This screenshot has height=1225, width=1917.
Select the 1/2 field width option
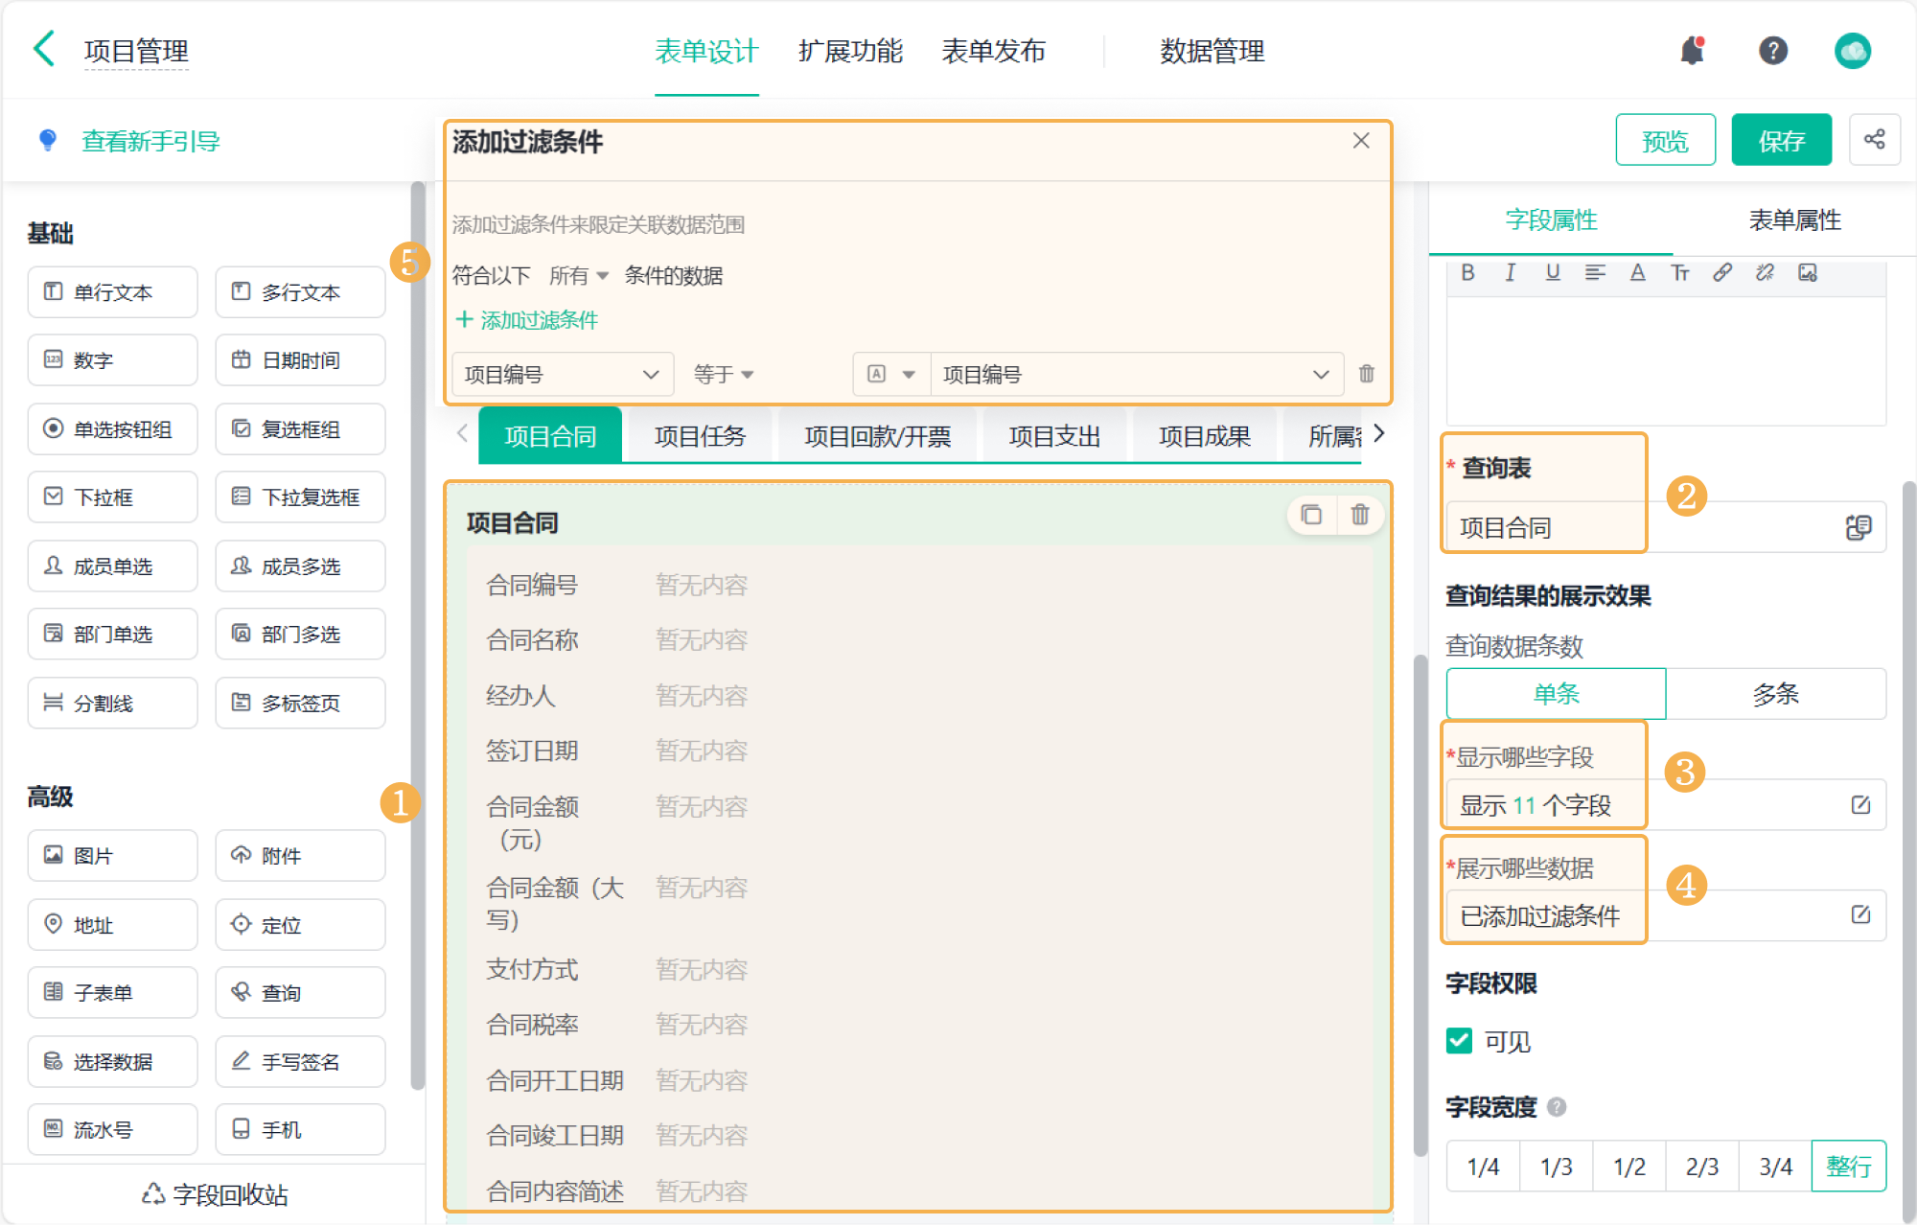pyautogui.click(x=1628, y=1167)
